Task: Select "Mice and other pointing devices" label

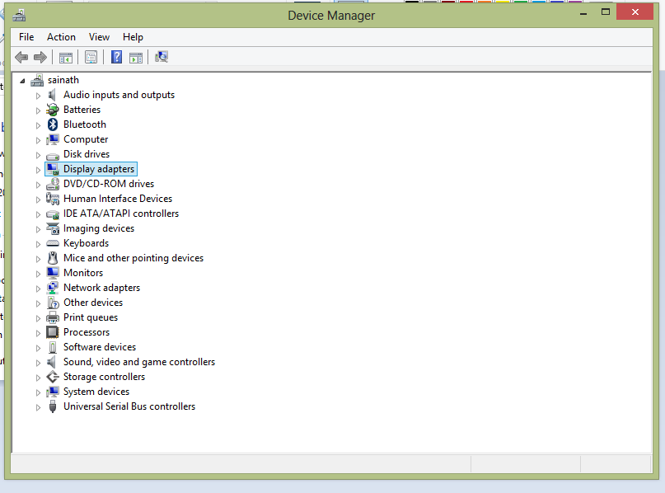Action: pos(133,258)
